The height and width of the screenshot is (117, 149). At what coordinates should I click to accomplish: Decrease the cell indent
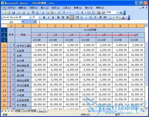point(100,18)
